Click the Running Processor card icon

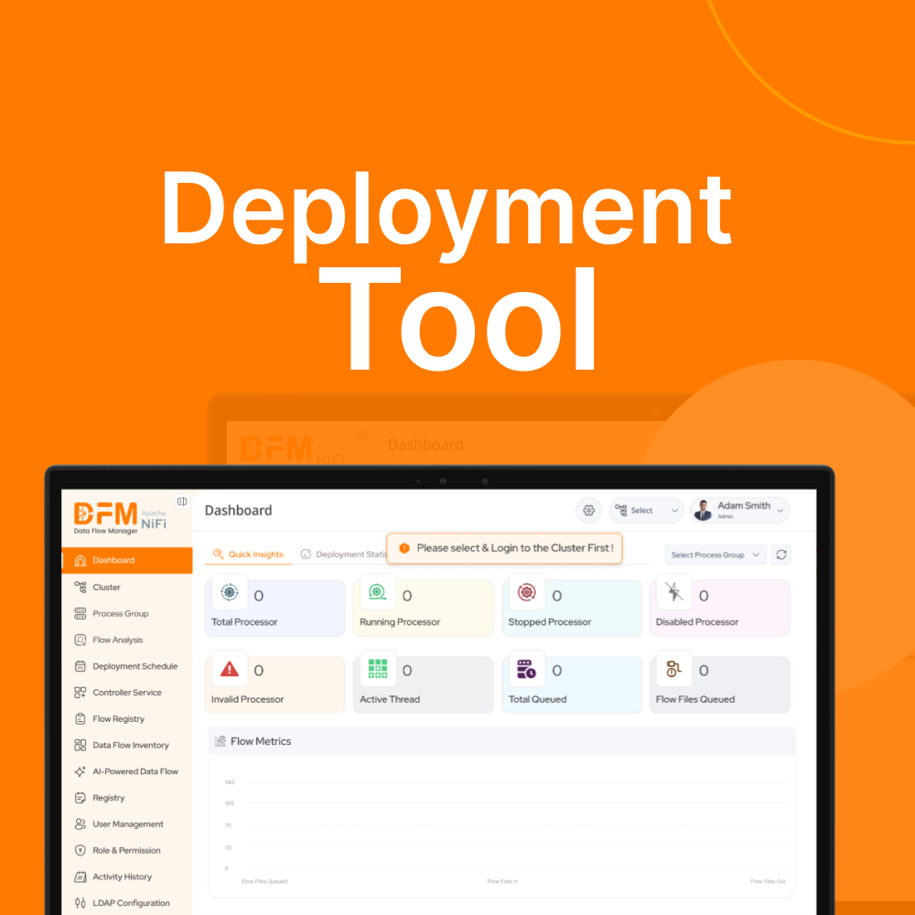coord(378,592)
